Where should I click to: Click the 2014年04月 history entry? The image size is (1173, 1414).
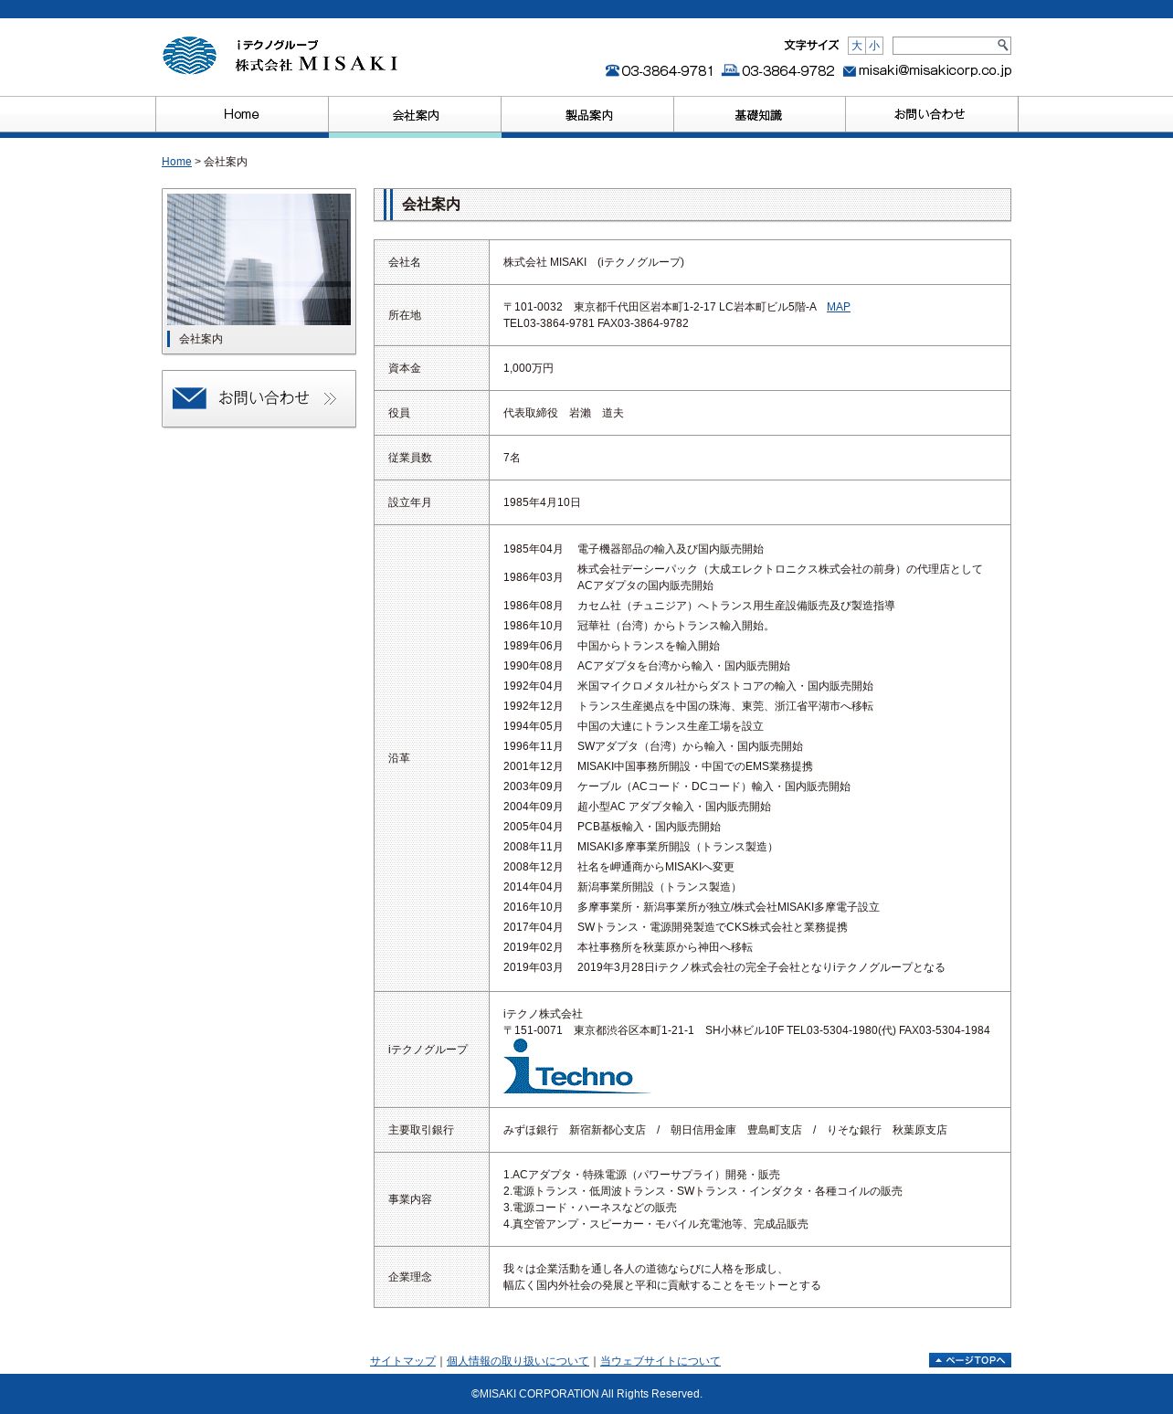coord(622,887)
